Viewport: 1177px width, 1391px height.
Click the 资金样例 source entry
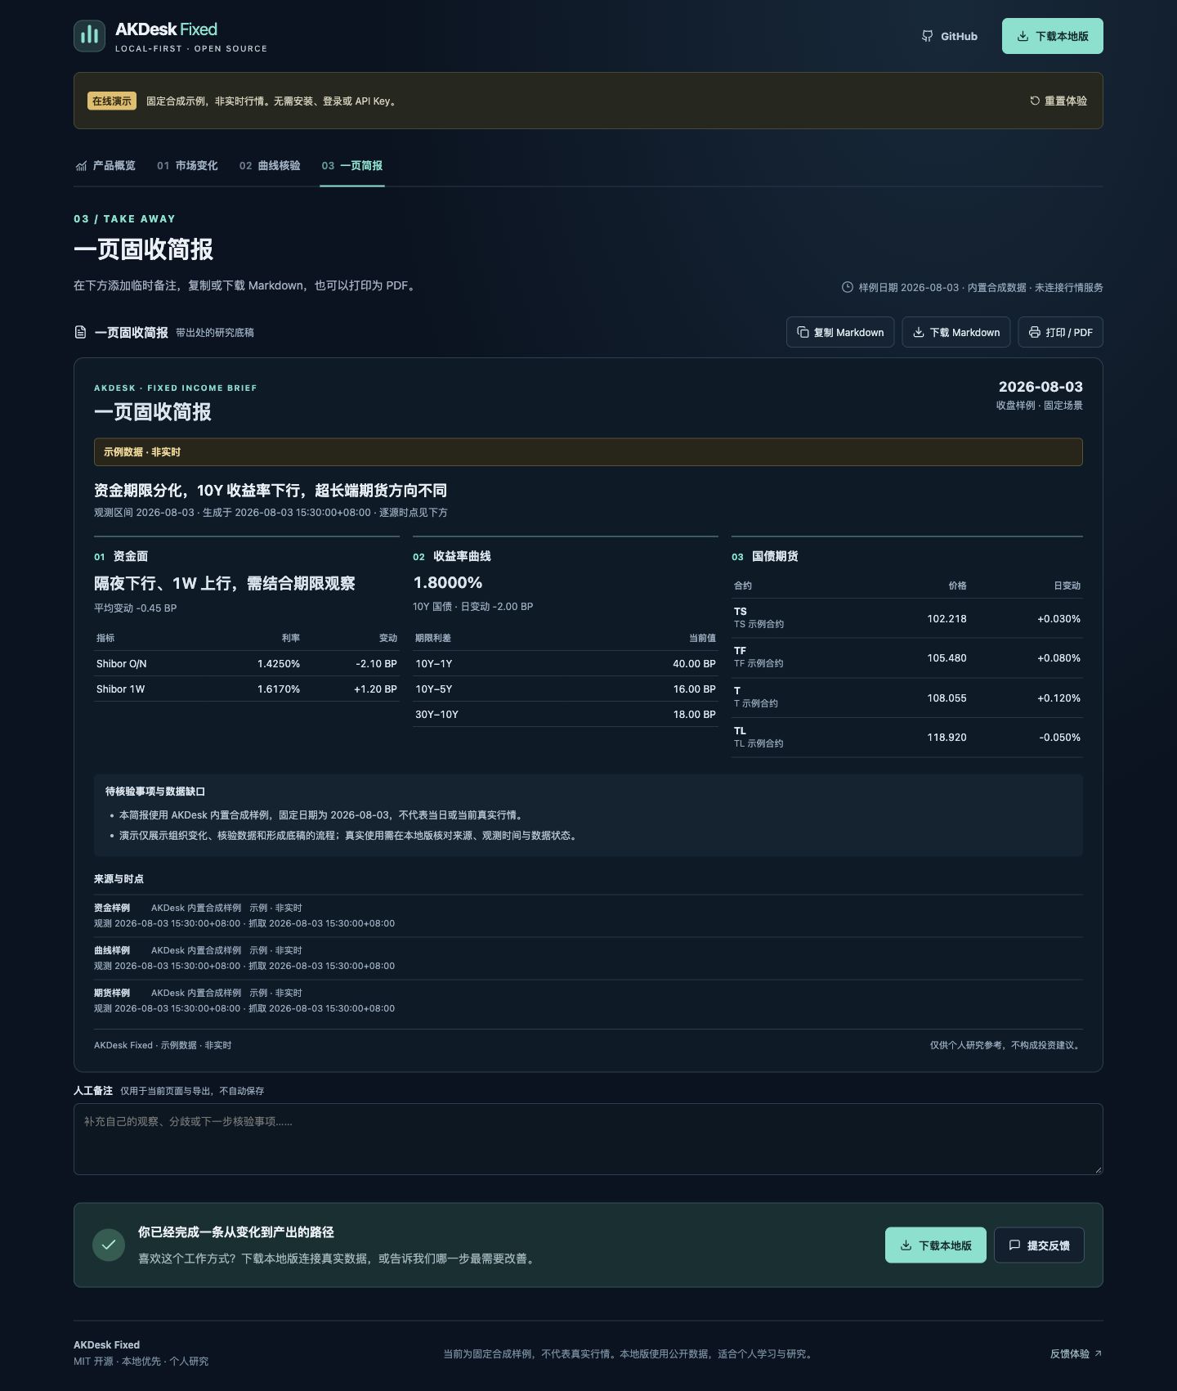(x=588, y=916)
